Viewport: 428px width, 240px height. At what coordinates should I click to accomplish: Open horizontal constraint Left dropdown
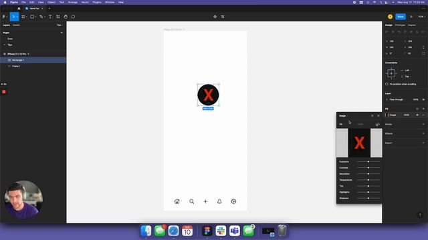click(407, 70)
